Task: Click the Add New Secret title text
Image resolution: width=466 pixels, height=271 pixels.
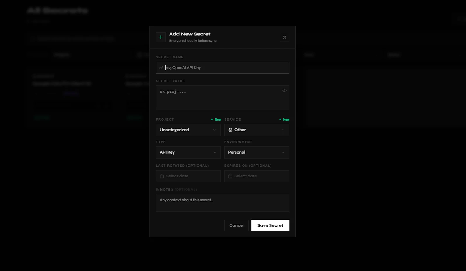Action: [190, 34]
